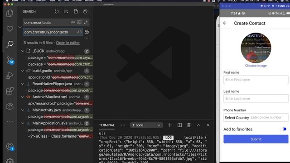The width and height of the screenshot is (290, 163).
Task: Toggle Preserve Case in replace box
Action: (79, 32)
